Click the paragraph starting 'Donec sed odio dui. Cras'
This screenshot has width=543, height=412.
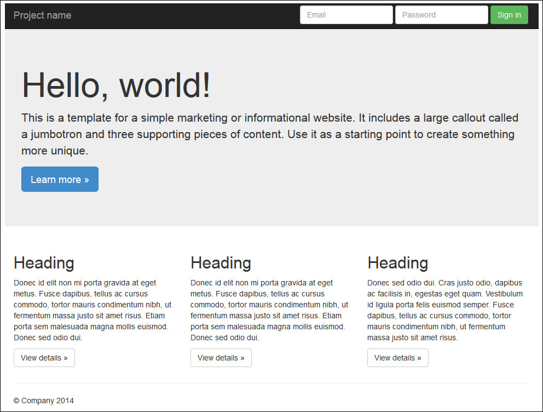tap(445, 310)
